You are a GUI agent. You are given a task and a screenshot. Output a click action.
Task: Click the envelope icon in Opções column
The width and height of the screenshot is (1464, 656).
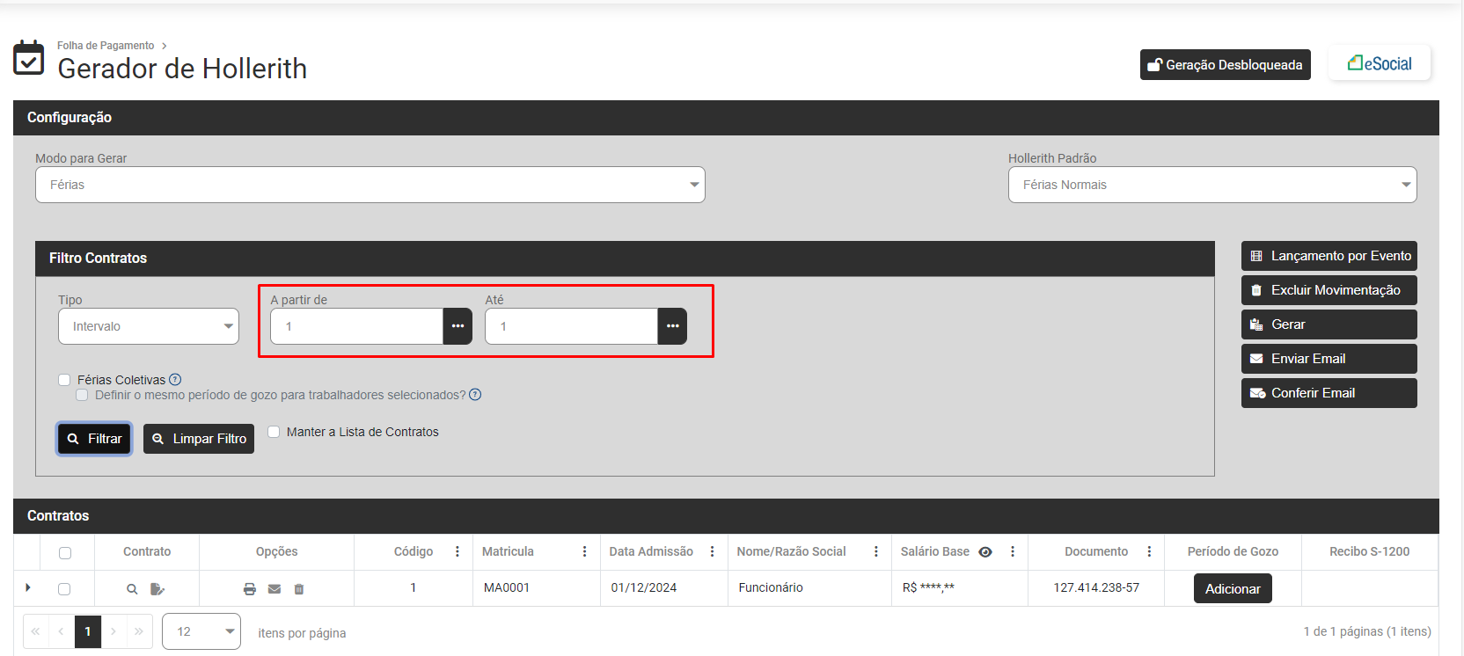pyautogui.click(x=274, y=589)
